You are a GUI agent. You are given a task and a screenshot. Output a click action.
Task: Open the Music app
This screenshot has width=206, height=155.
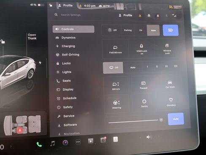pyautogui.click(x=52, y=144)
